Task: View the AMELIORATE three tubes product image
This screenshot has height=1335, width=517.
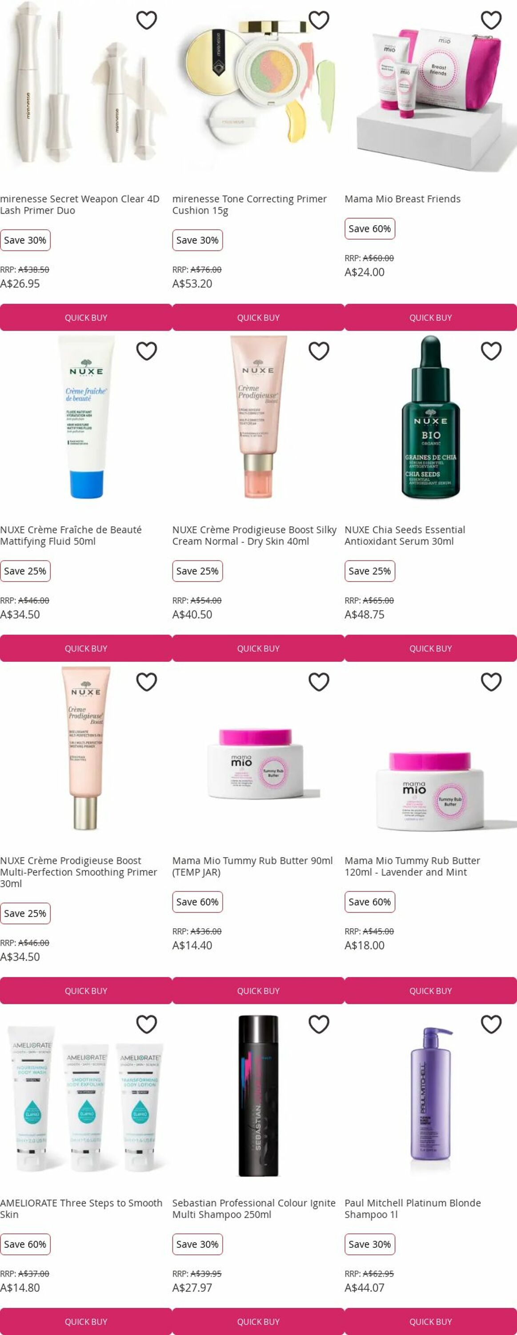Action: [86, 1098]
